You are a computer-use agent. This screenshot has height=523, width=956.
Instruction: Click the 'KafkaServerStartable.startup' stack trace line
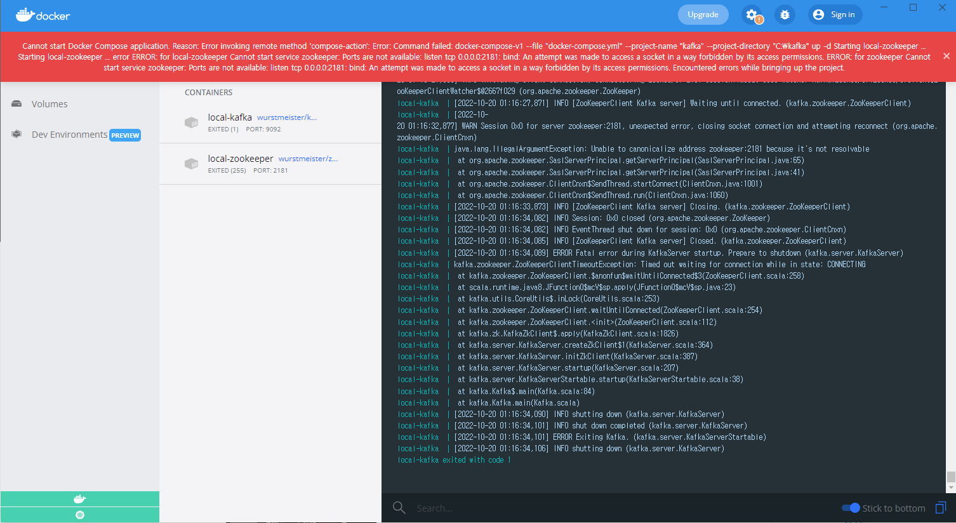[x=571, y=380]
